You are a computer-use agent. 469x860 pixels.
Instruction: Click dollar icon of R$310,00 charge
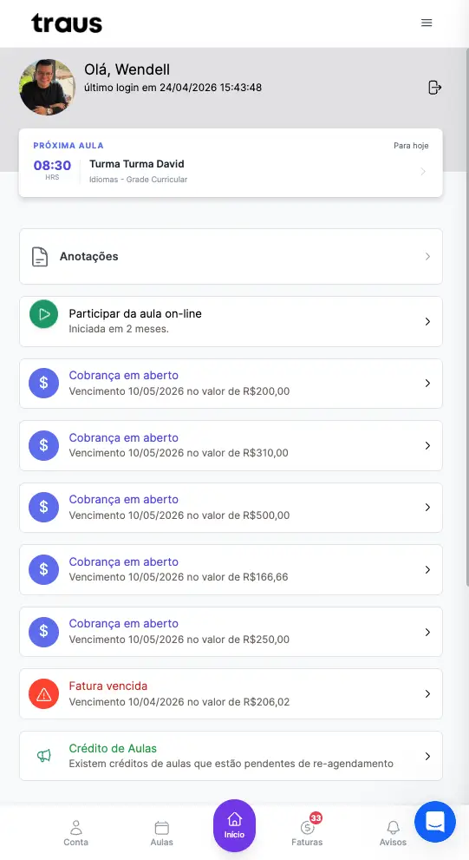tap(44, 445)
